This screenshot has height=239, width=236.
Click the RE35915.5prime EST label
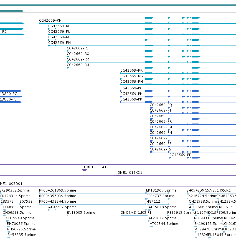click(x=181, y=212)
